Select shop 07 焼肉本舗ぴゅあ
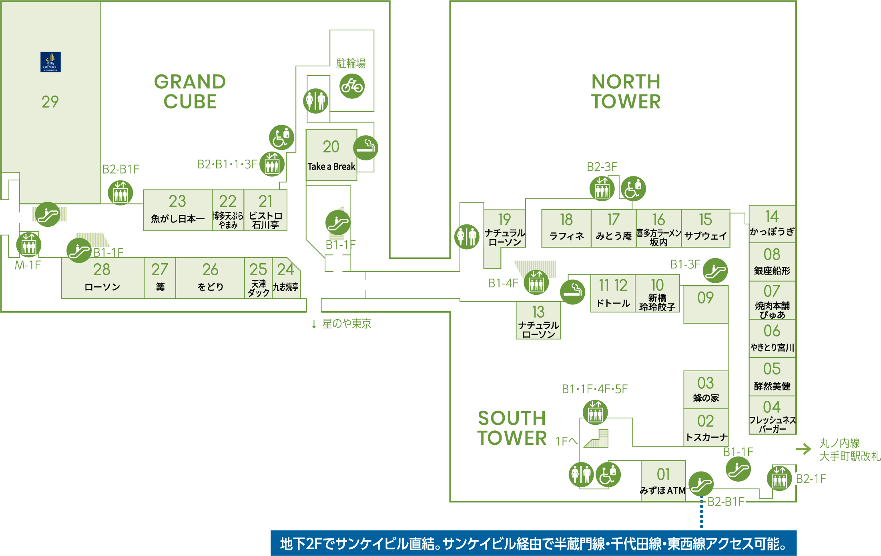The height and width of the screenshot is (556, 881). pyautogui.click(x=772, y=300)
